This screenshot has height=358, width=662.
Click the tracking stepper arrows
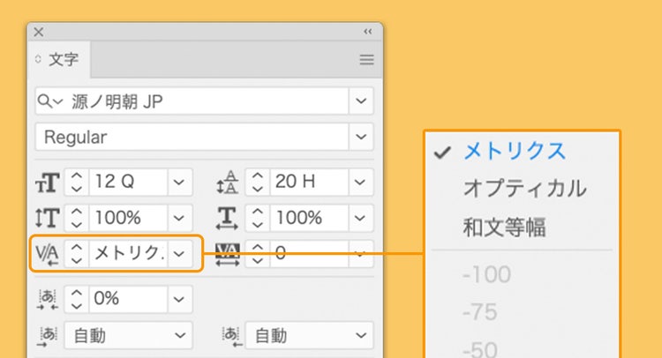coord(257,254)
